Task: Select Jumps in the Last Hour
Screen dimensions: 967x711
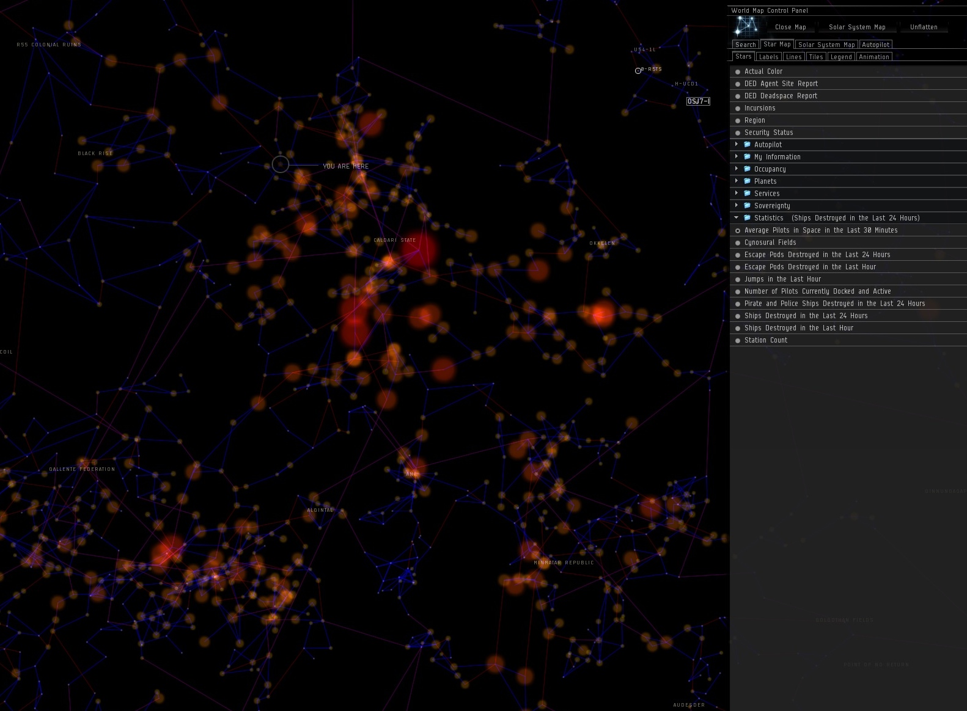Action: click(848, 279)
